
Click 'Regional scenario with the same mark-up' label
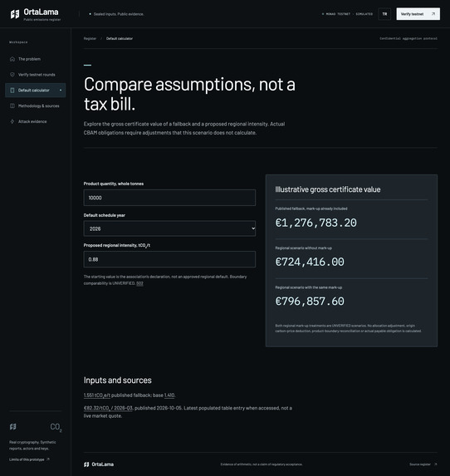[309, 287]
